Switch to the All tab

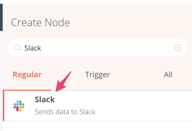coord(168,74)
